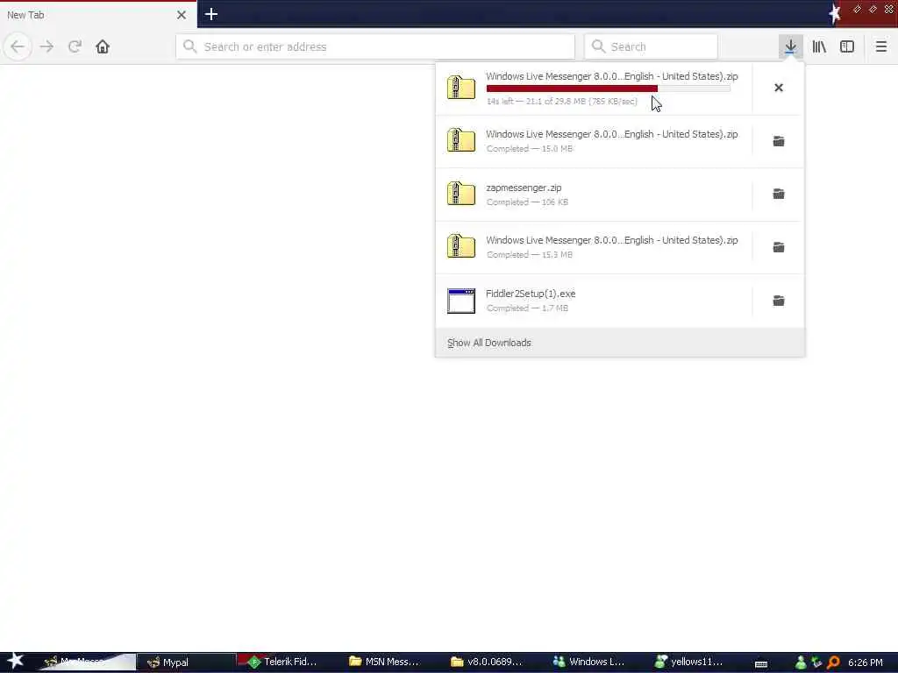Click the magnifier icon in the Search box

pos(598,46)
